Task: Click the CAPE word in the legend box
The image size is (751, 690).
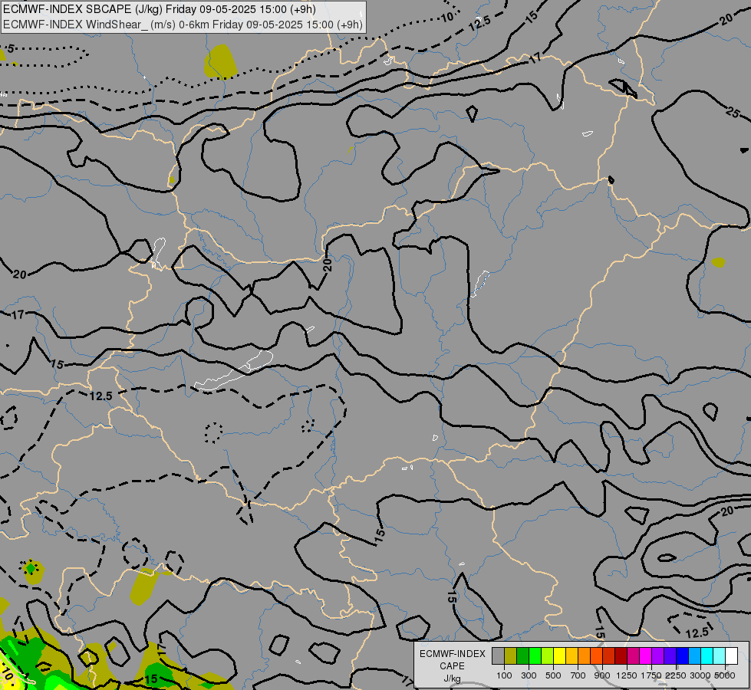Action: [452, 666]
